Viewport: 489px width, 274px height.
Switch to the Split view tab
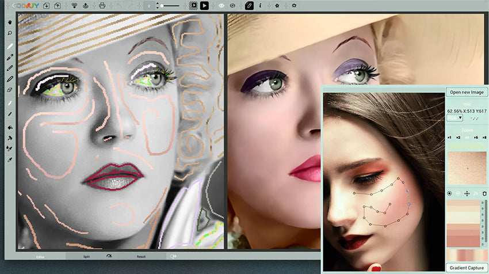point(86,256)
